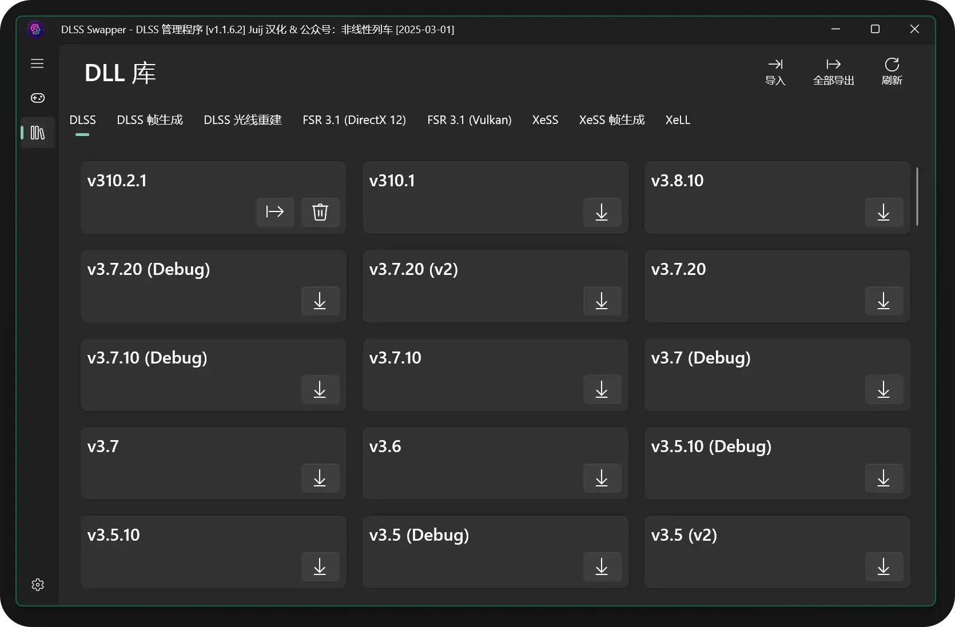Switch to the DLSS 帧生成 tab
The width and height of the screenshot is (955, 627).
(x=150, y=120)
